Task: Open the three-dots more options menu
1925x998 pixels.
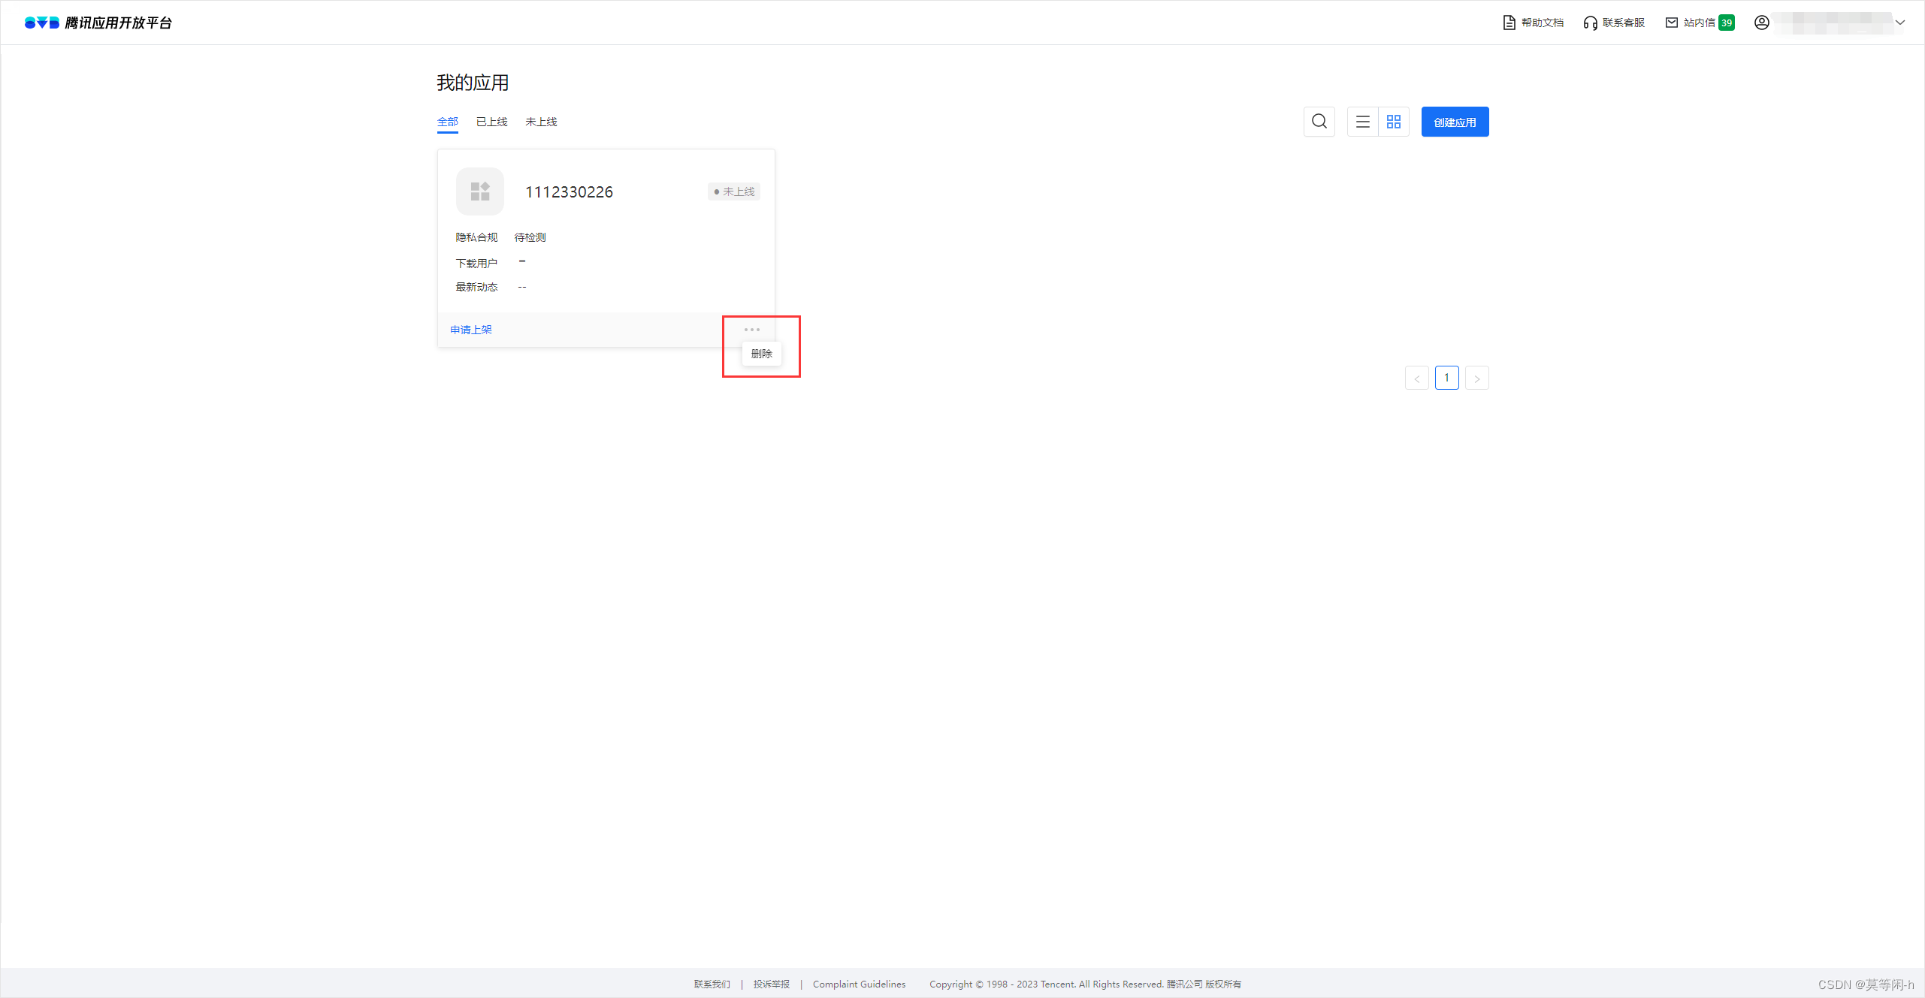Action: 752,330
